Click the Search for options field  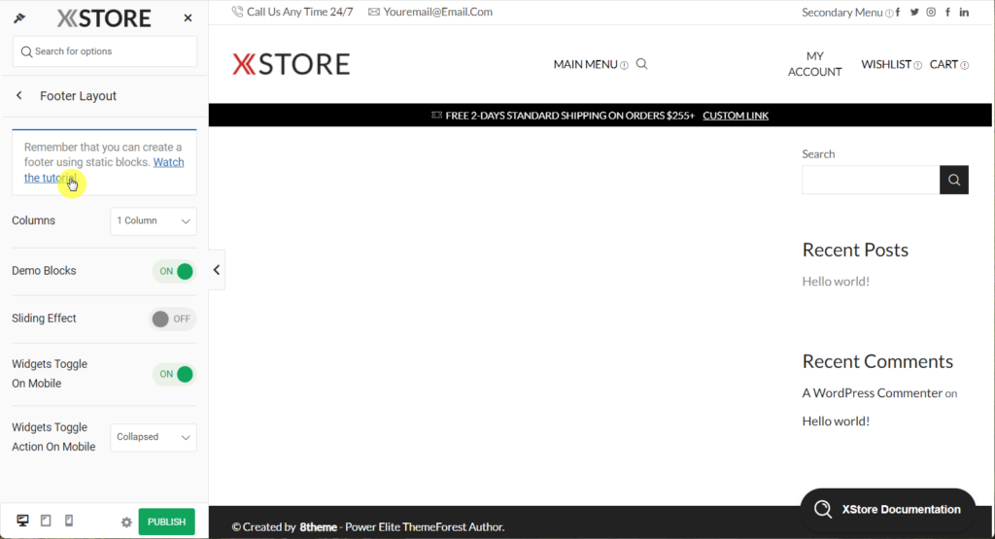(105, 51)
